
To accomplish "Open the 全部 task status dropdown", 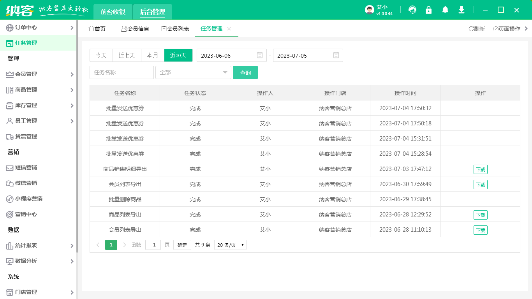I will coord(193,72).
